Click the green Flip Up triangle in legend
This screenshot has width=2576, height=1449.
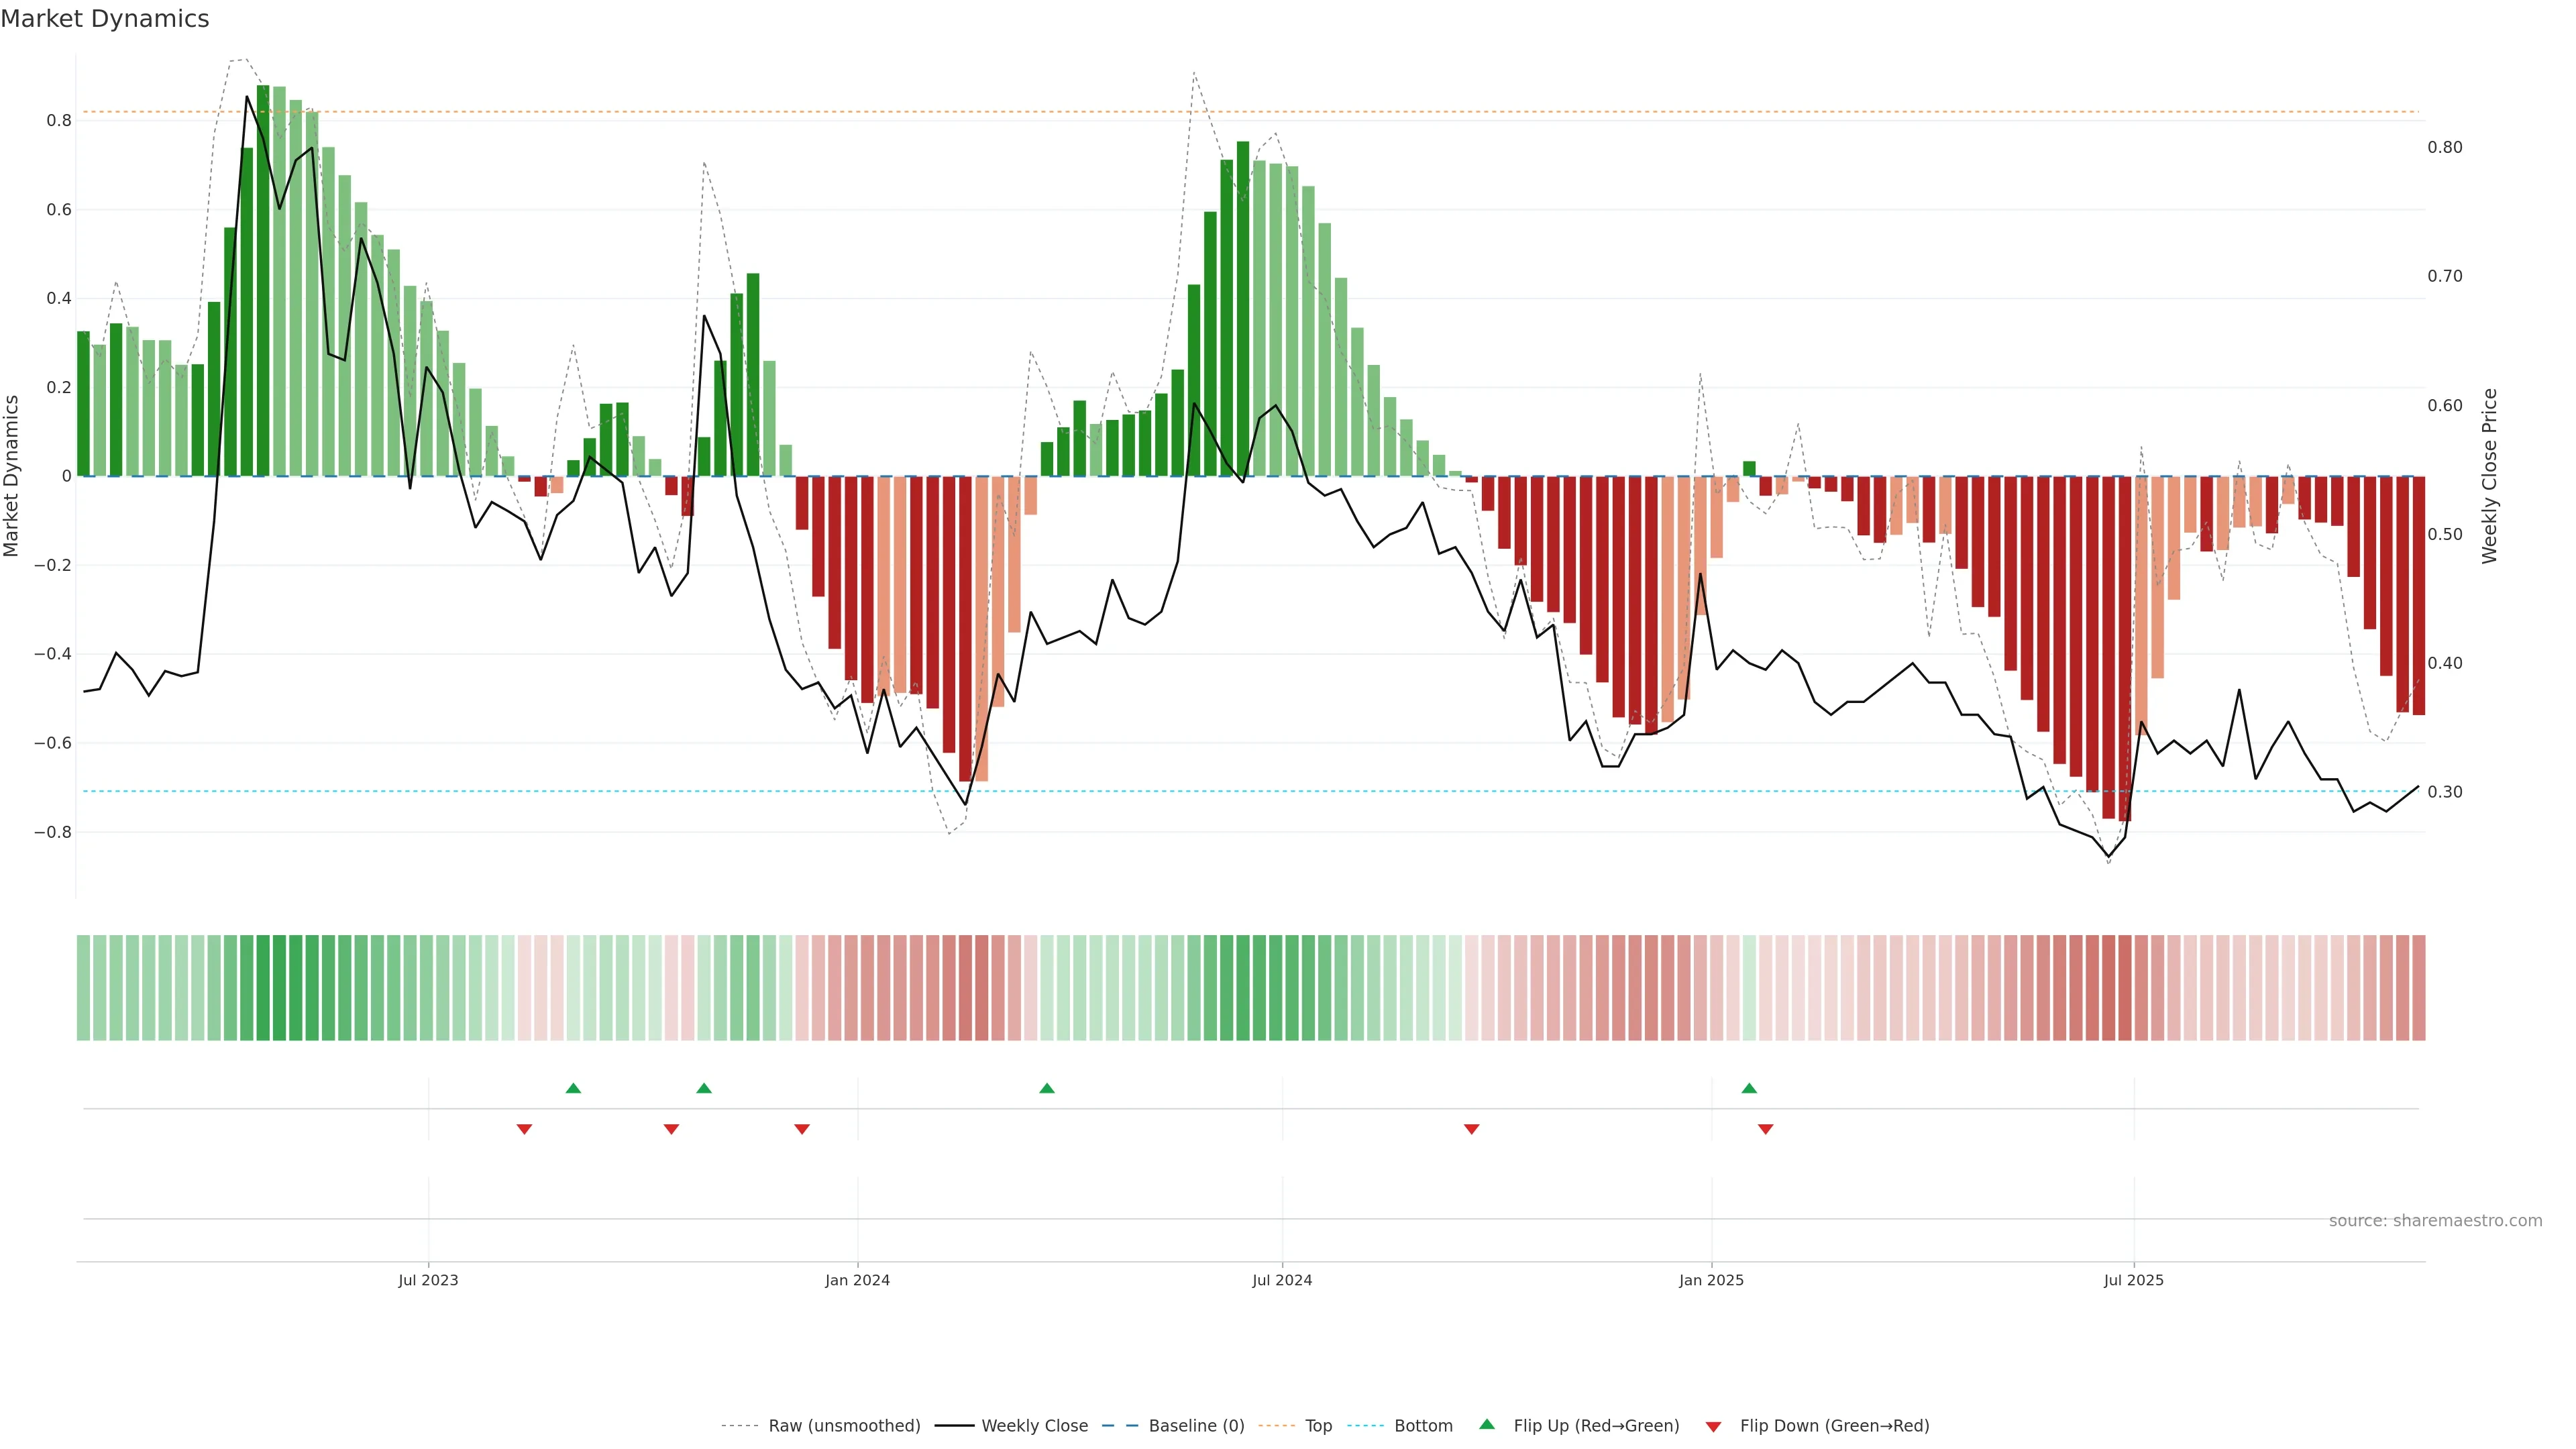pos(1486,1424)
